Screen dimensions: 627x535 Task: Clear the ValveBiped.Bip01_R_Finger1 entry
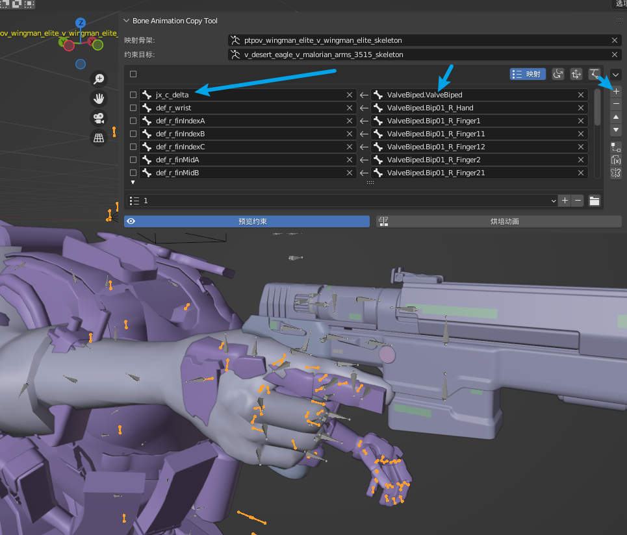pyautogui.click(x=581, y=121)
